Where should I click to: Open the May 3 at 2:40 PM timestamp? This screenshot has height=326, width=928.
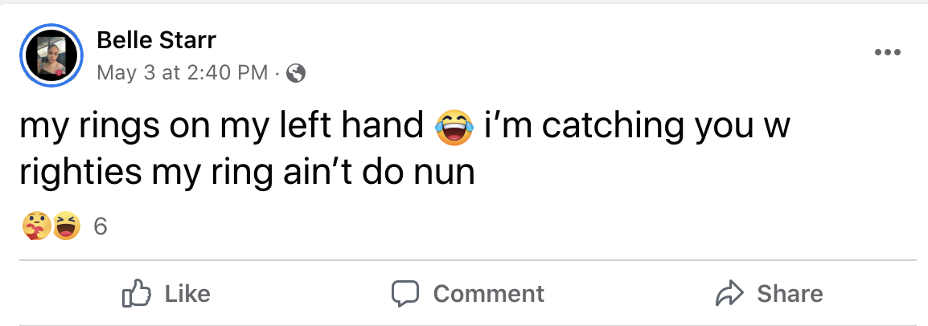(182, 73)
